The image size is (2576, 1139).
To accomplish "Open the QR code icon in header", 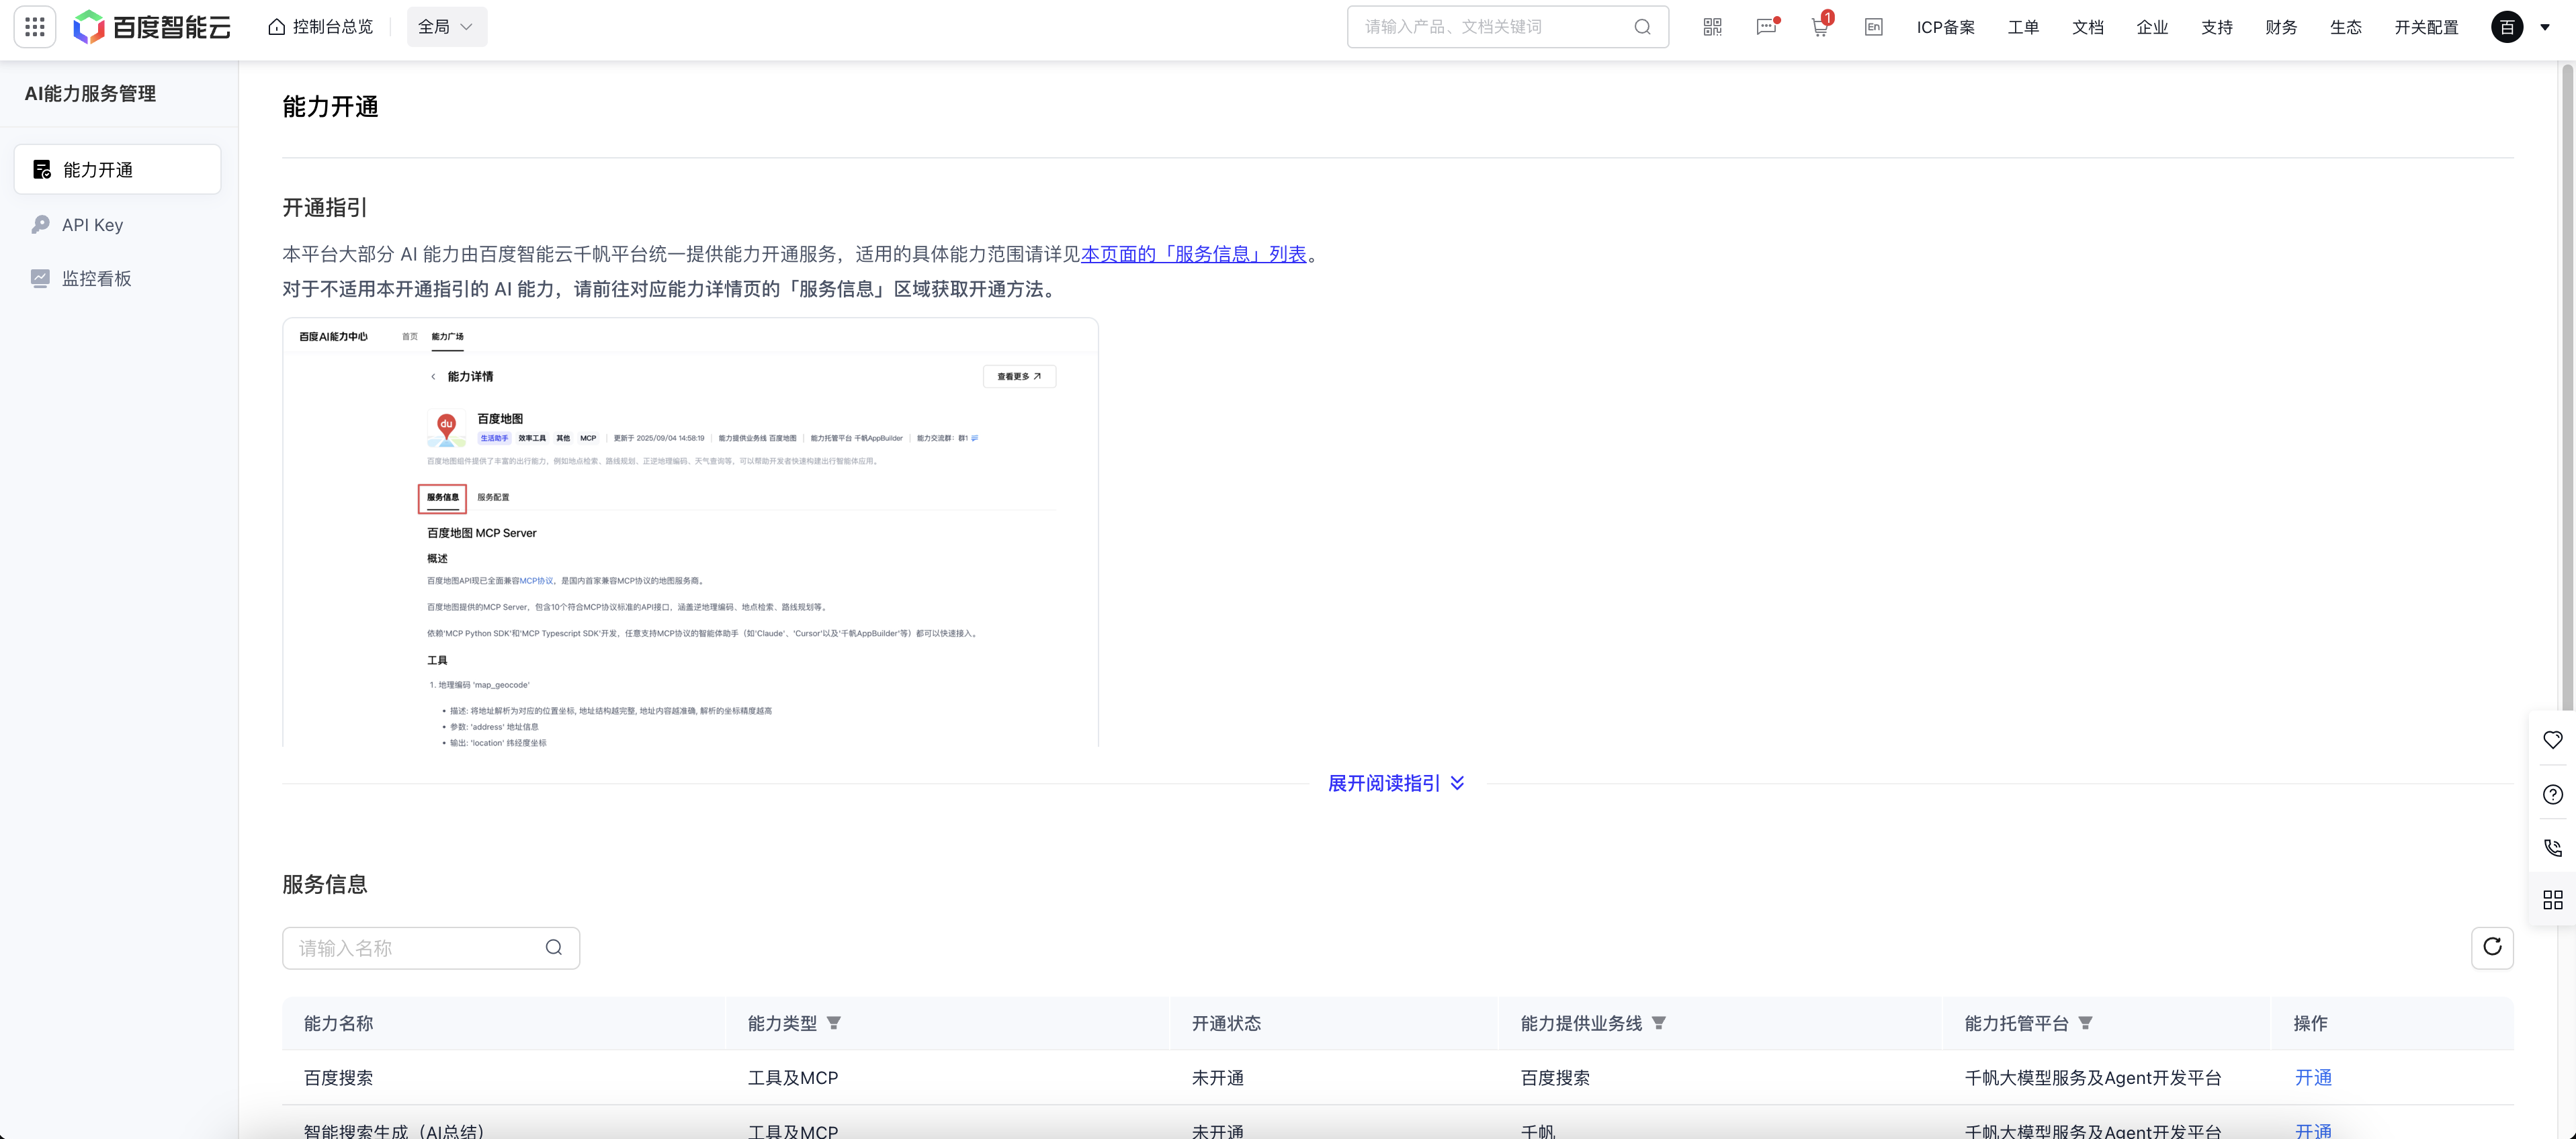I will click(1712, 27).
